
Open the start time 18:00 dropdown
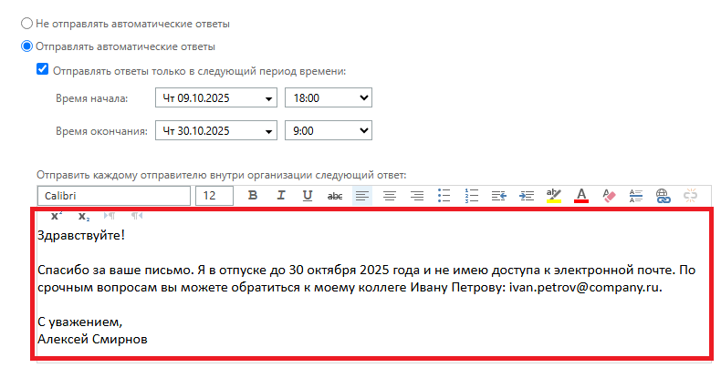329,98
